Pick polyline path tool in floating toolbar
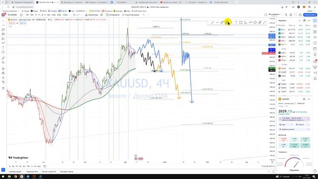 pyautogui.click(x=250, y=22)
